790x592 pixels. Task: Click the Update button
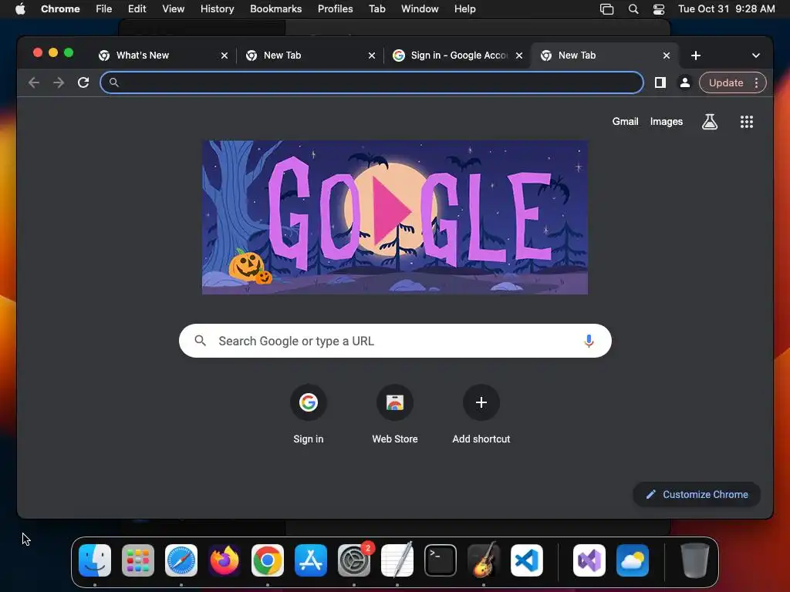[x=726, y=82]
